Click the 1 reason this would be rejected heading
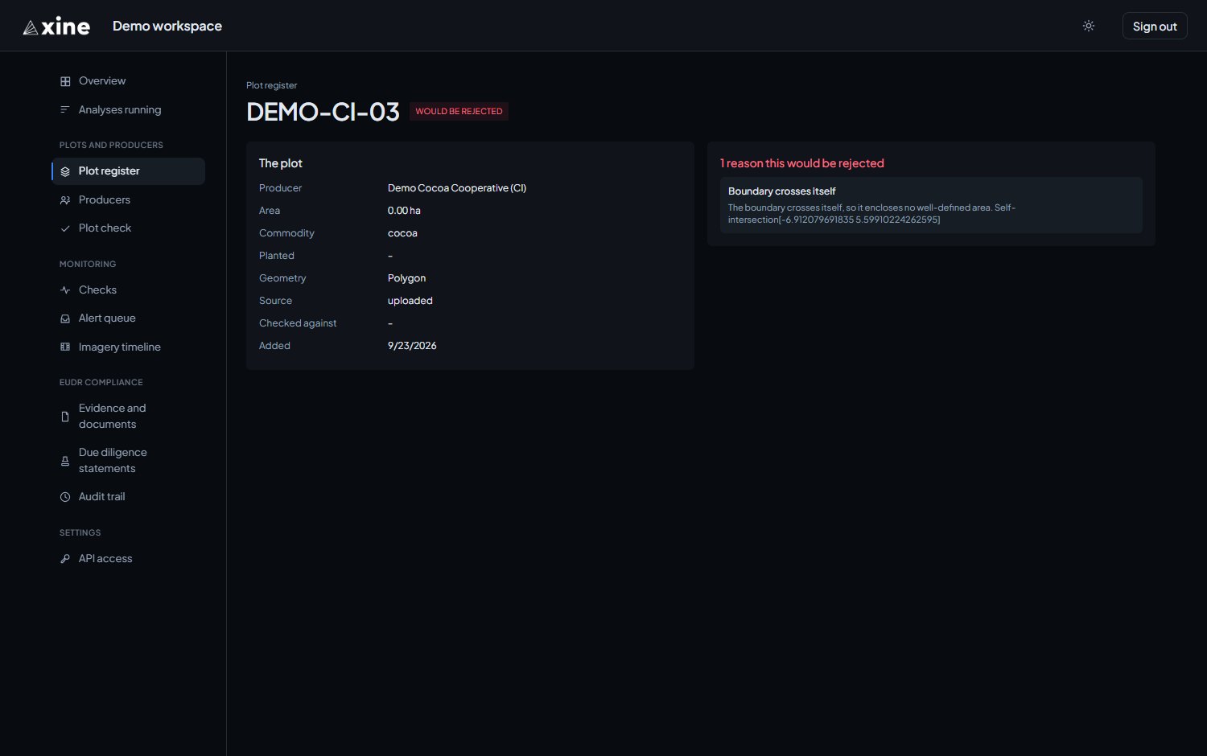This screenshot has width=1207, height=756. click(x=802, y=163)
